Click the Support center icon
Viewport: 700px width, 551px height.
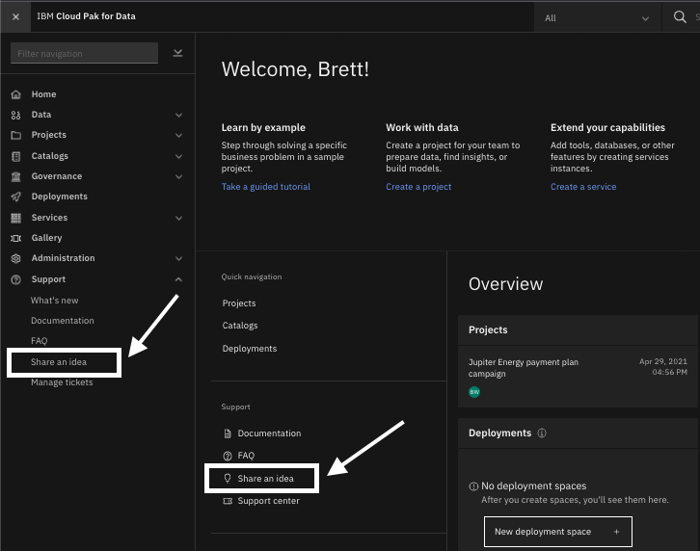point(228,501)
